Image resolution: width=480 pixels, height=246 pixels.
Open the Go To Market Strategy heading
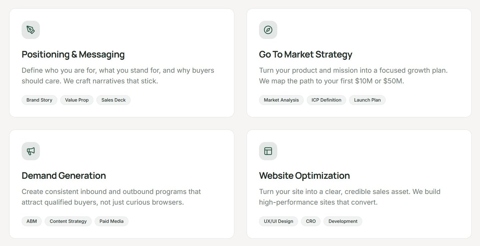click(x=305, y=54)
